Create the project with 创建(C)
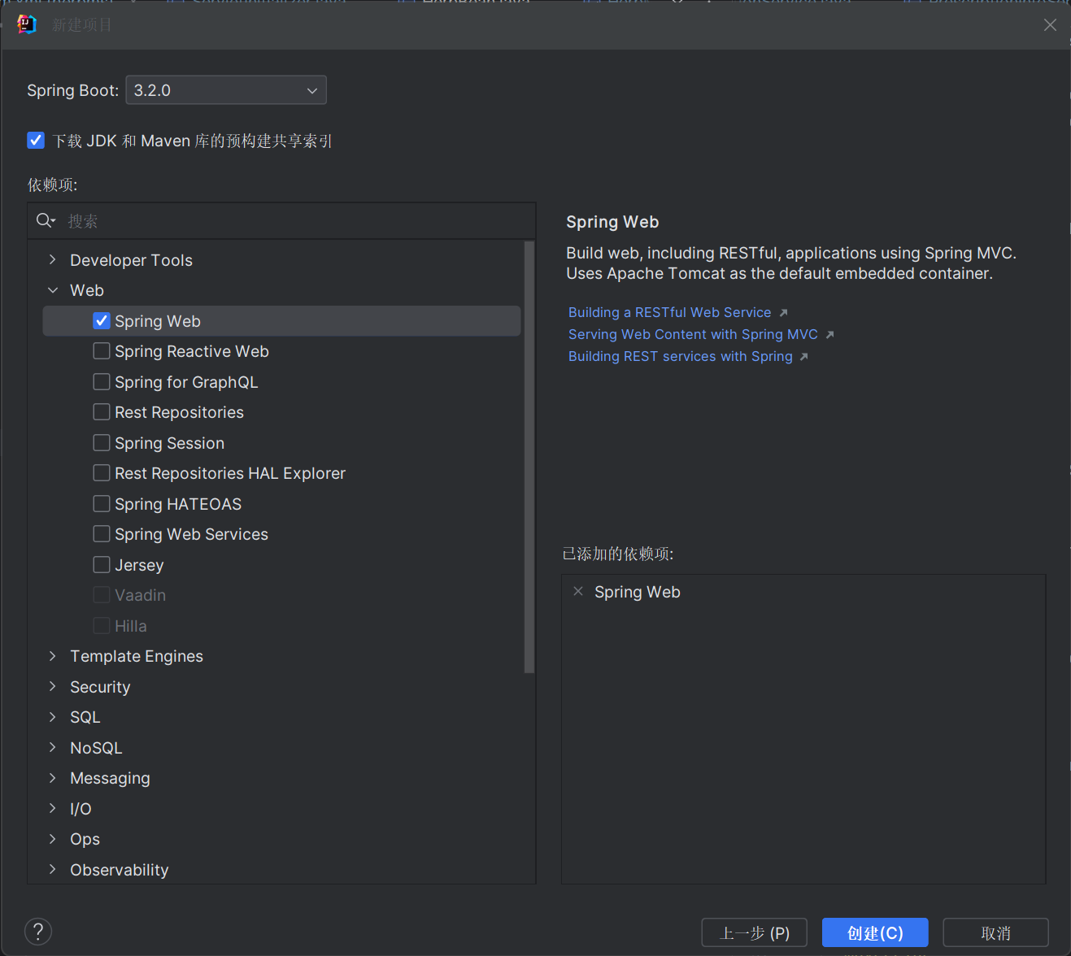This screenshot has width=1071, height=956. point(875,932)
